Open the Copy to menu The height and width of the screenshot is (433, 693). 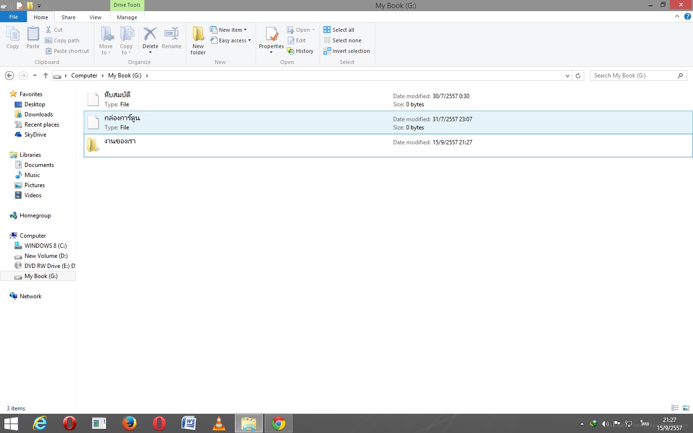(x=126, y=40)
